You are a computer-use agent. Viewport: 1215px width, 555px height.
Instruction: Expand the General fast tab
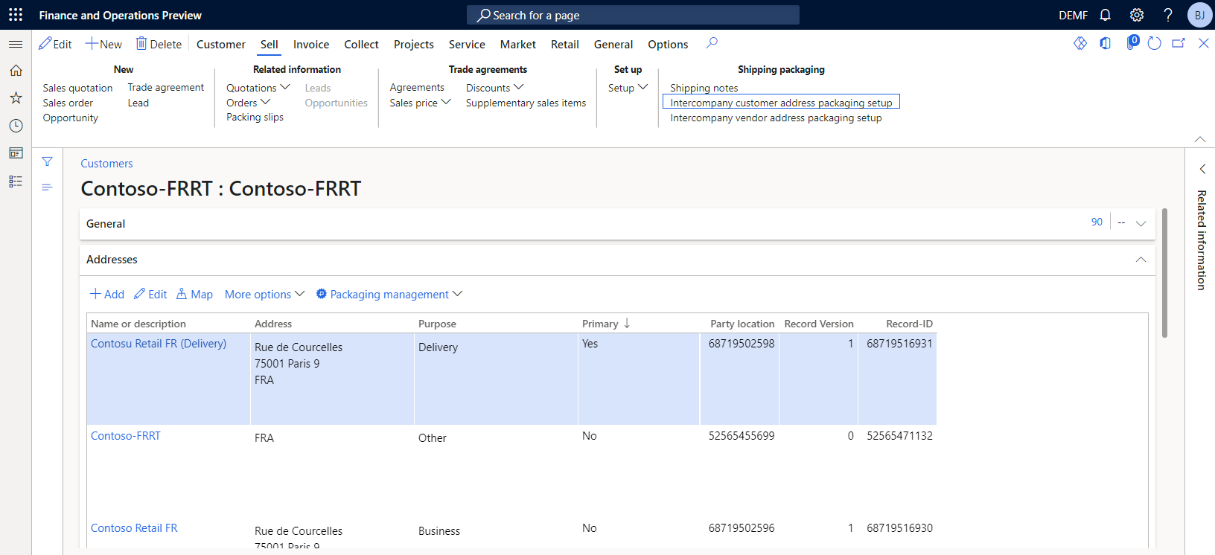[617, 223]
